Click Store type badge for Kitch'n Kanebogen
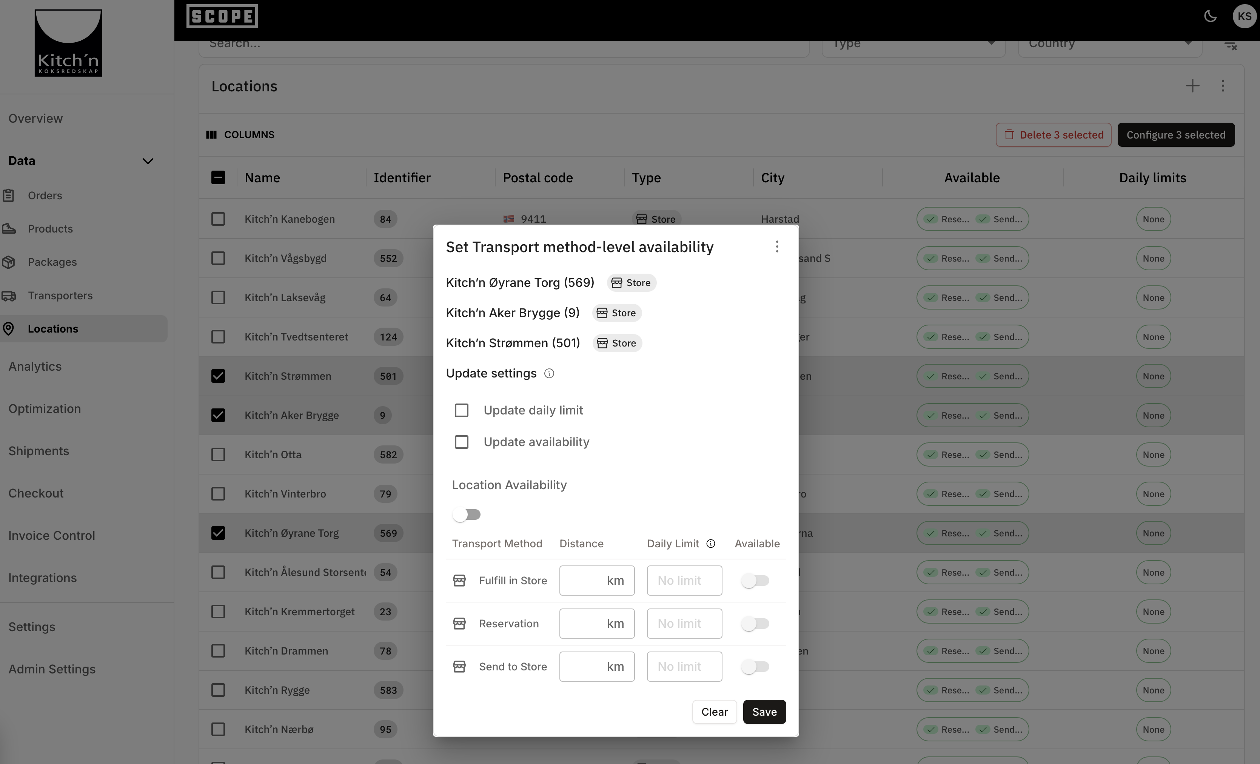Image resolution: width=1260 pixels, height=764 pixels. 656,219
